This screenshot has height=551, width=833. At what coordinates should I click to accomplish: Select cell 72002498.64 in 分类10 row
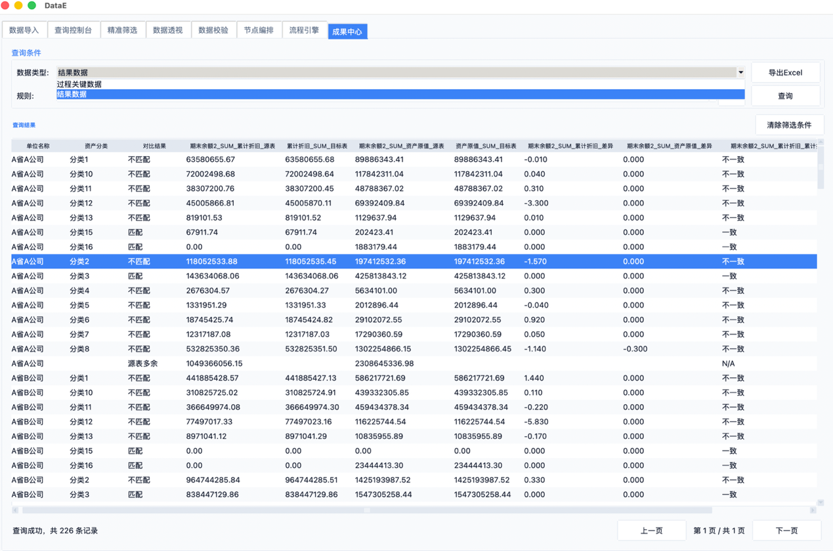coord(309,174)
